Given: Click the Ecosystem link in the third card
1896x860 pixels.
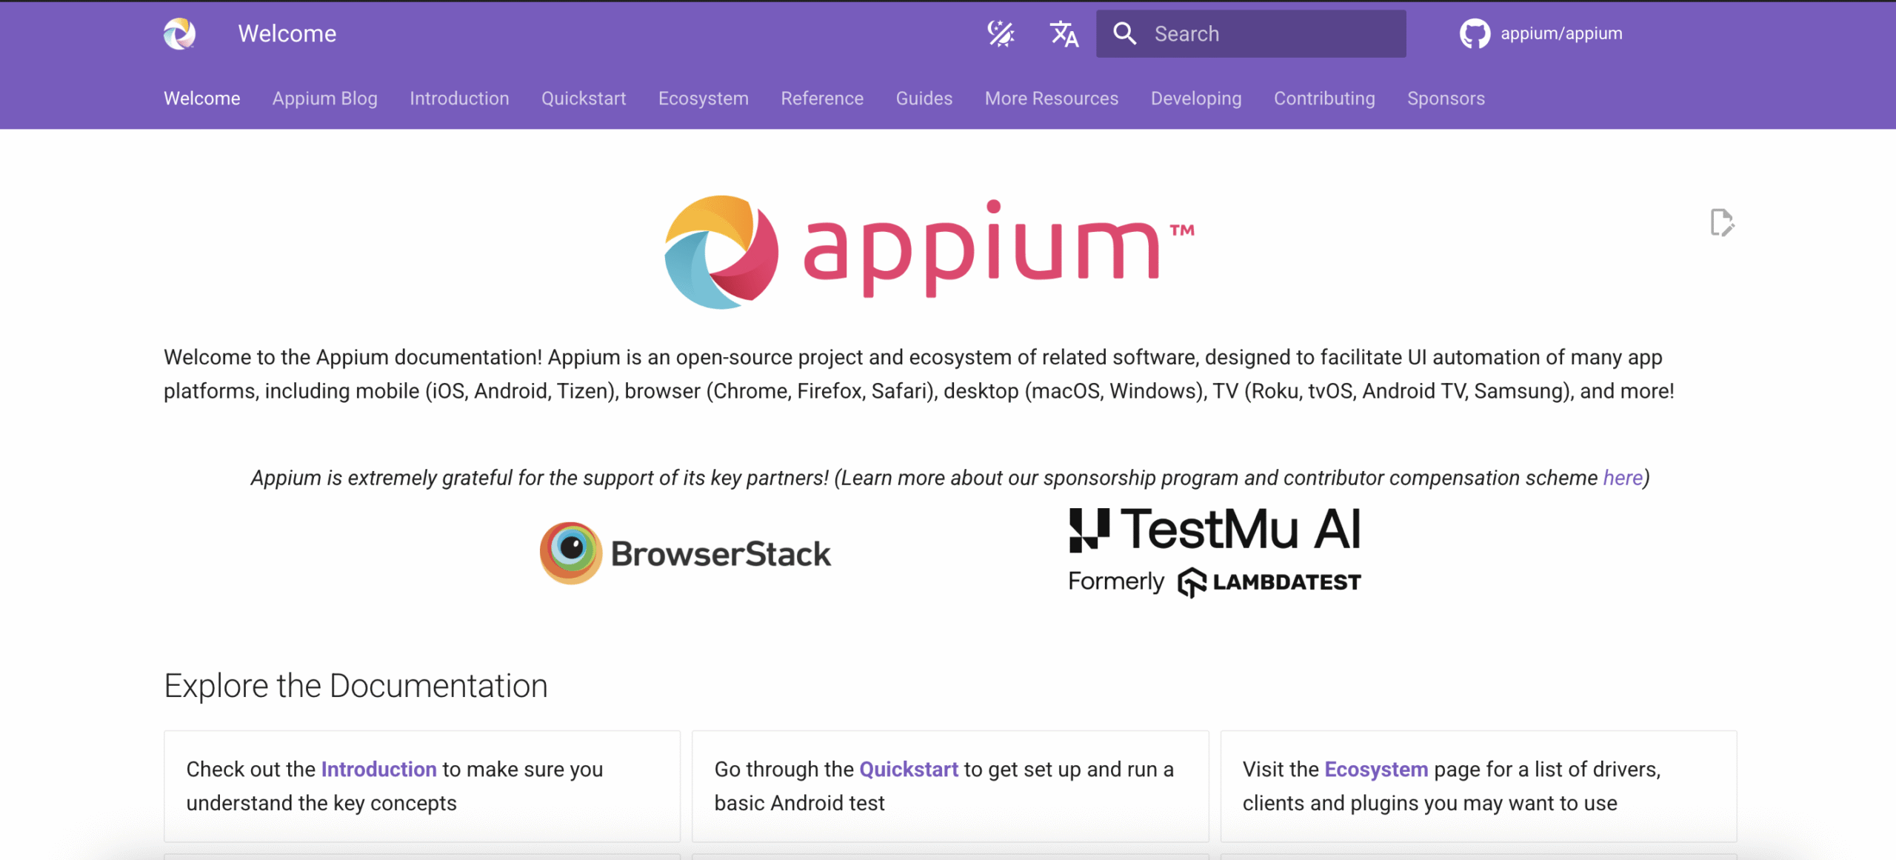Looking at the screenshot, I should click(1376, 770).
